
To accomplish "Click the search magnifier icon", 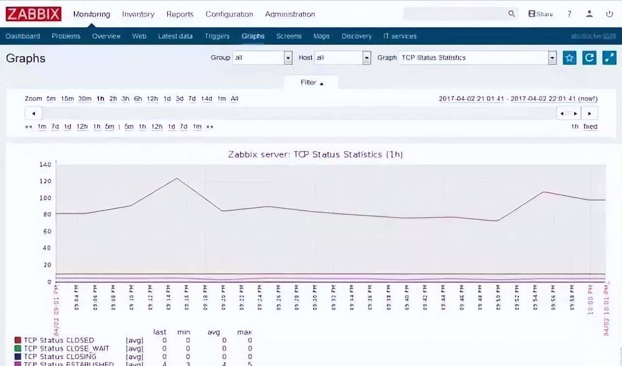I will click(x=512, y=14).
